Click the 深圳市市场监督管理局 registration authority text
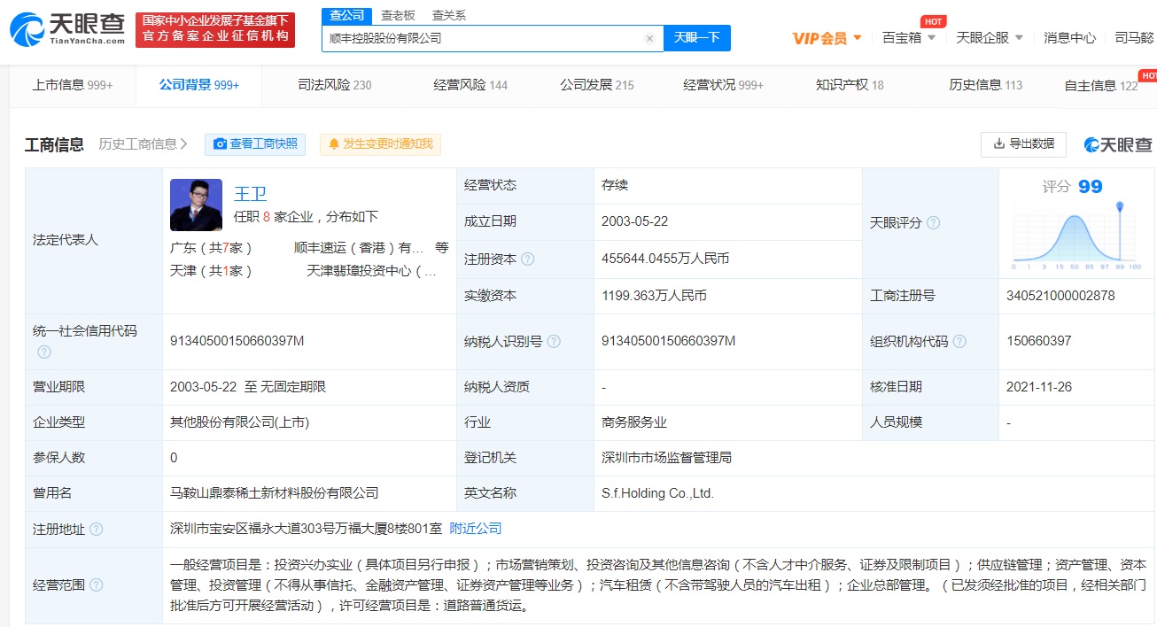1157x627 pixels. pos(666,457)
